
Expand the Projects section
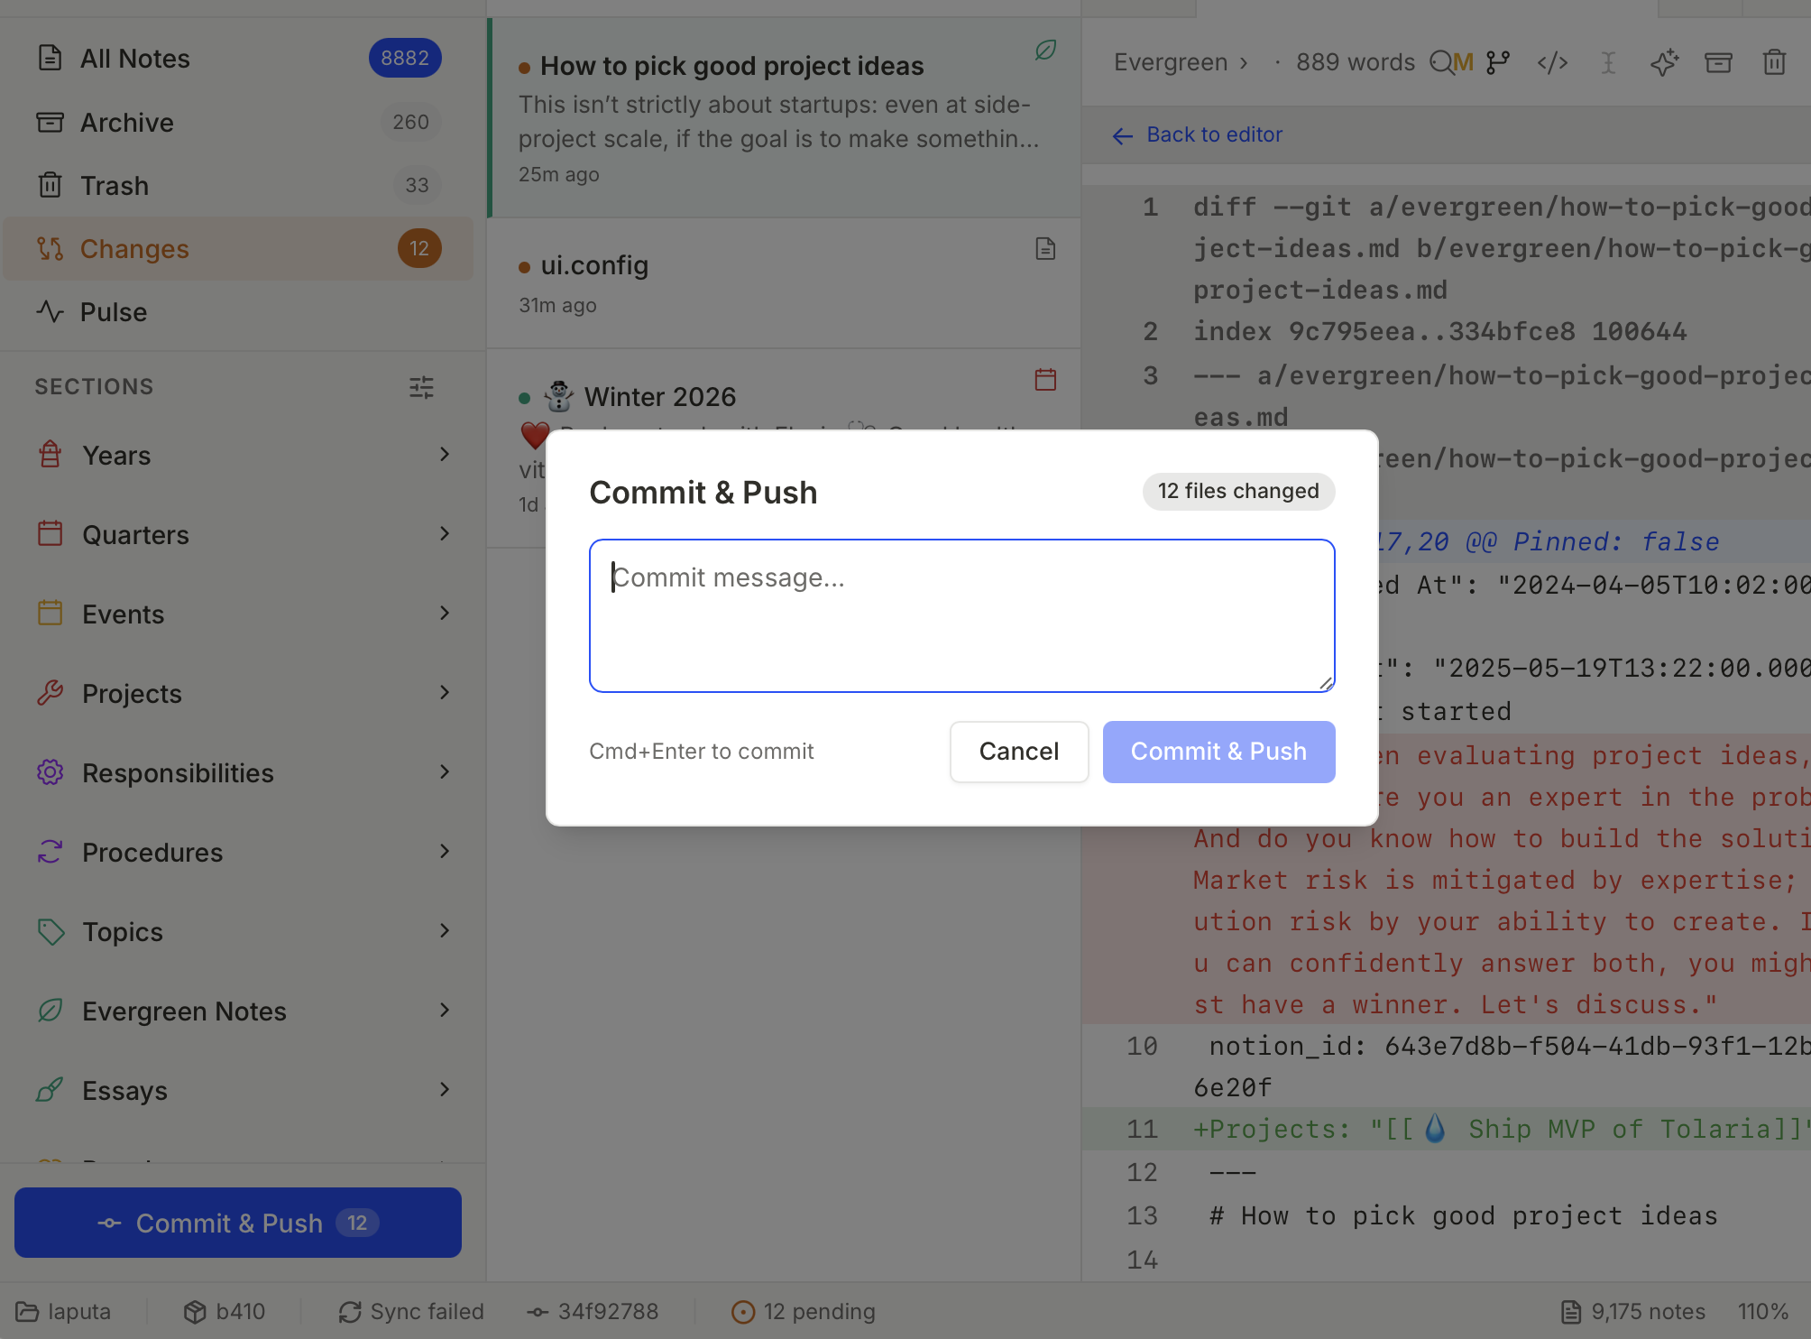pyautogui.click(x=444, y=693)
